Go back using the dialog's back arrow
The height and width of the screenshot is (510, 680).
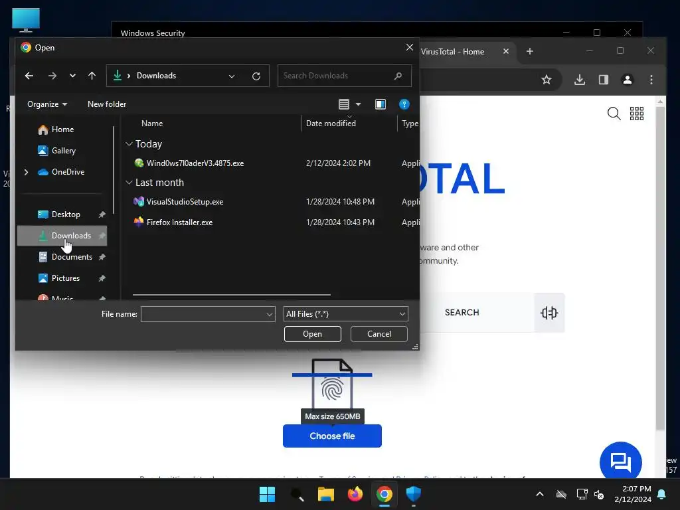click(29, 76)
